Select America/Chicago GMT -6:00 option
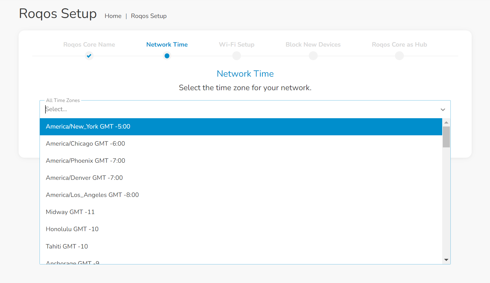Viewport: 490px width, 283px height. tap(241, 144)
